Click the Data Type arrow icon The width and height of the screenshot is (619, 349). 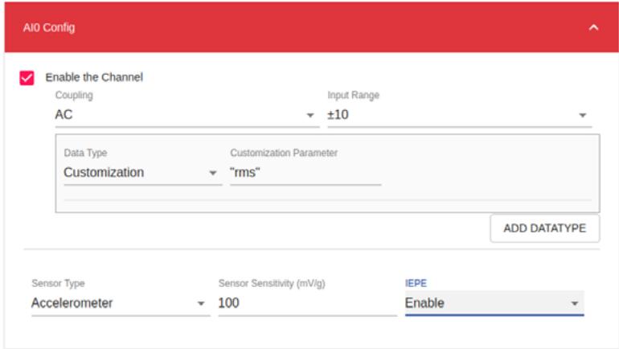pos(213,173)
